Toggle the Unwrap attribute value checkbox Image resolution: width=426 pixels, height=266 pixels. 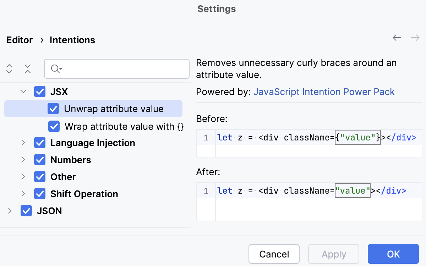[53, 109]
